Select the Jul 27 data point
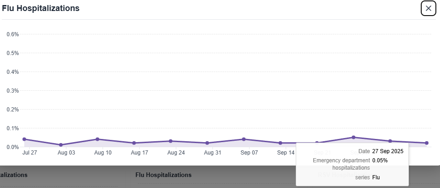This screenshot has width=440, height=188. point(24,139)
